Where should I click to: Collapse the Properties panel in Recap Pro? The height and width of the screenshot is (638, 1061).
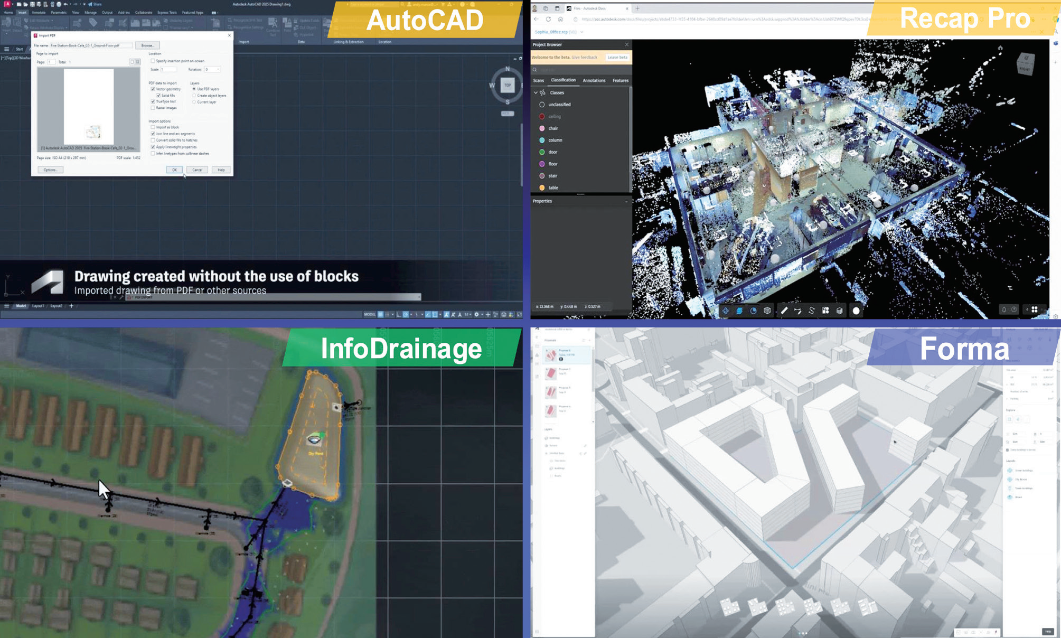[626, 201]
